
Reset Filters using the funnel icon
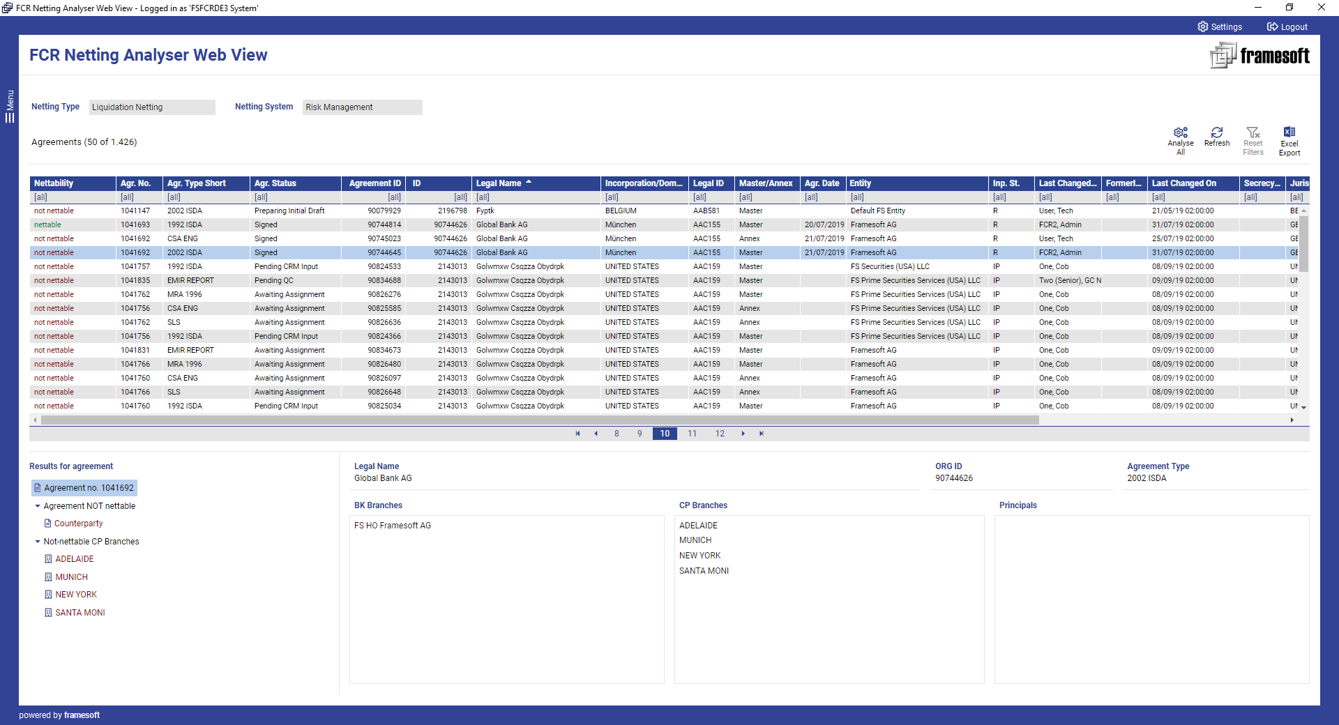pyautogui.click(x=1253, y=132)
